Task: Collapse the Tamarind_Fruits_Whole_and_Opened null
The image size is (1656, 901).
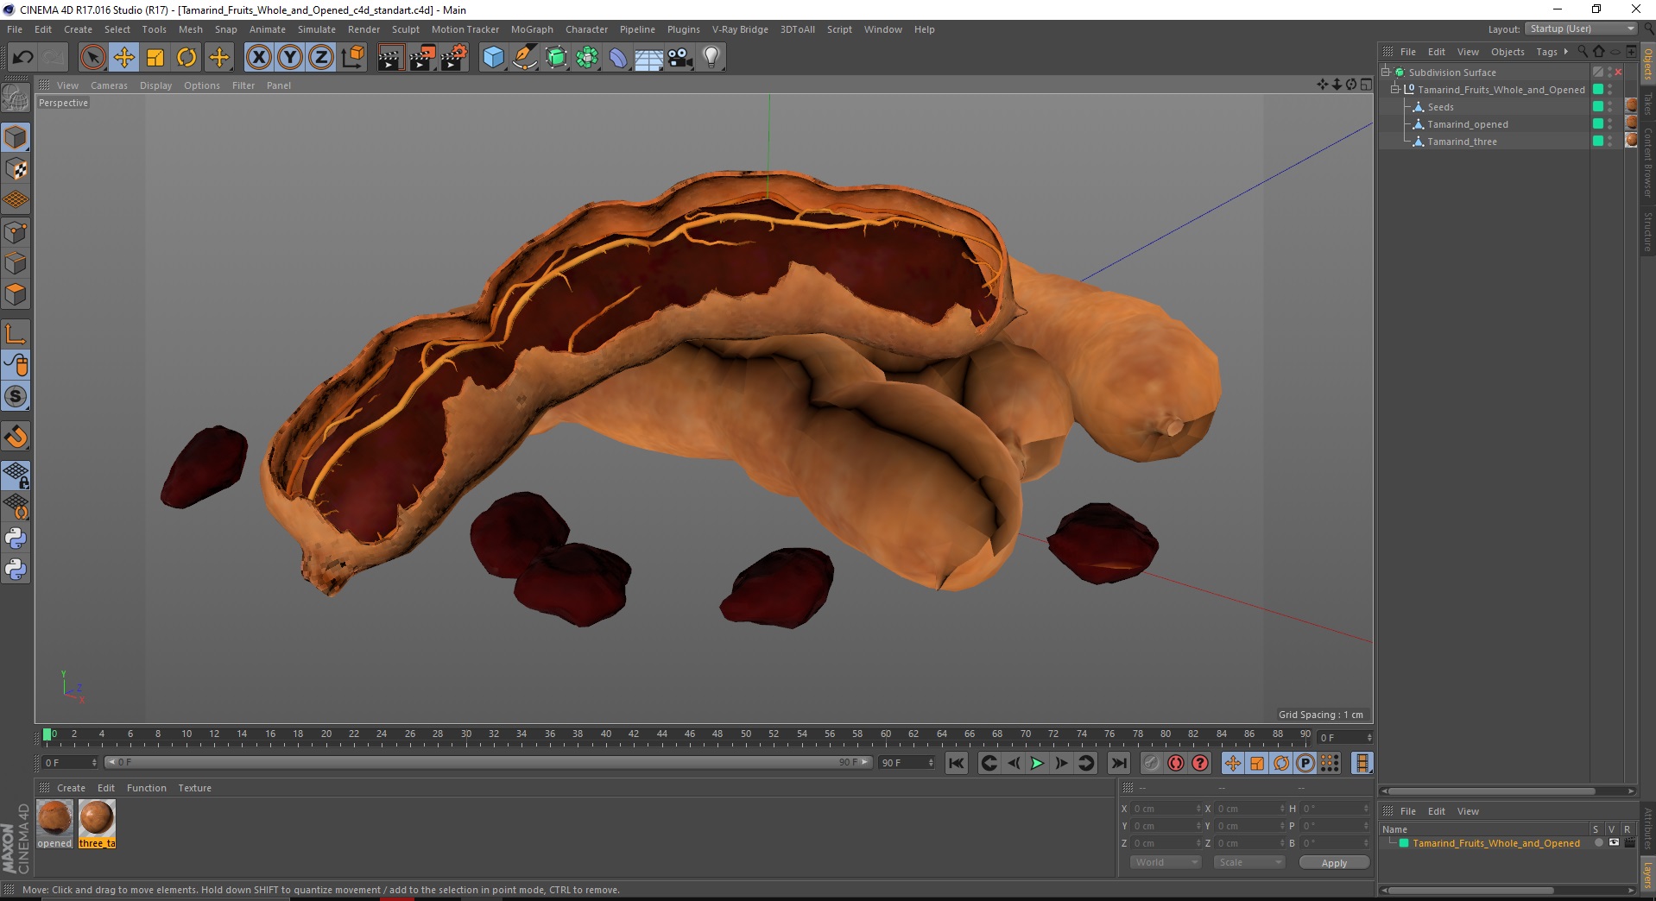Action: [x=1395, y=90]
